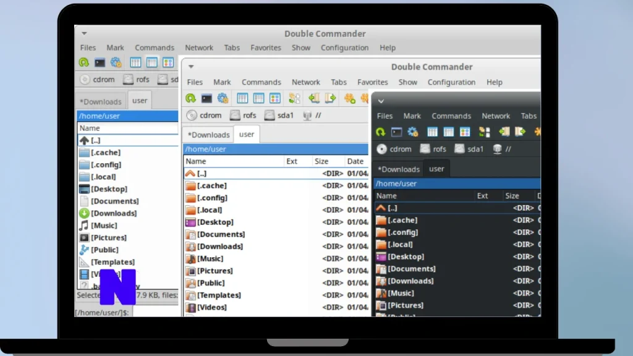This screenshot has height=356, width=633.
Task: Click the synchronize folders icon in the middle window
Action: [x=295, y=98]
